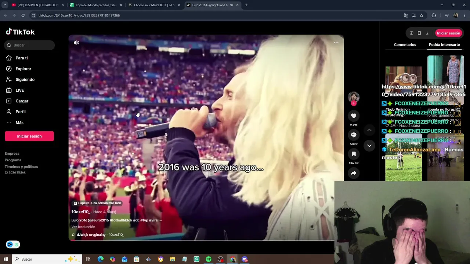Image resolution: width=470 pixels, height=264 pixels.
Task: Open a new browser tab
Action: 246,5
